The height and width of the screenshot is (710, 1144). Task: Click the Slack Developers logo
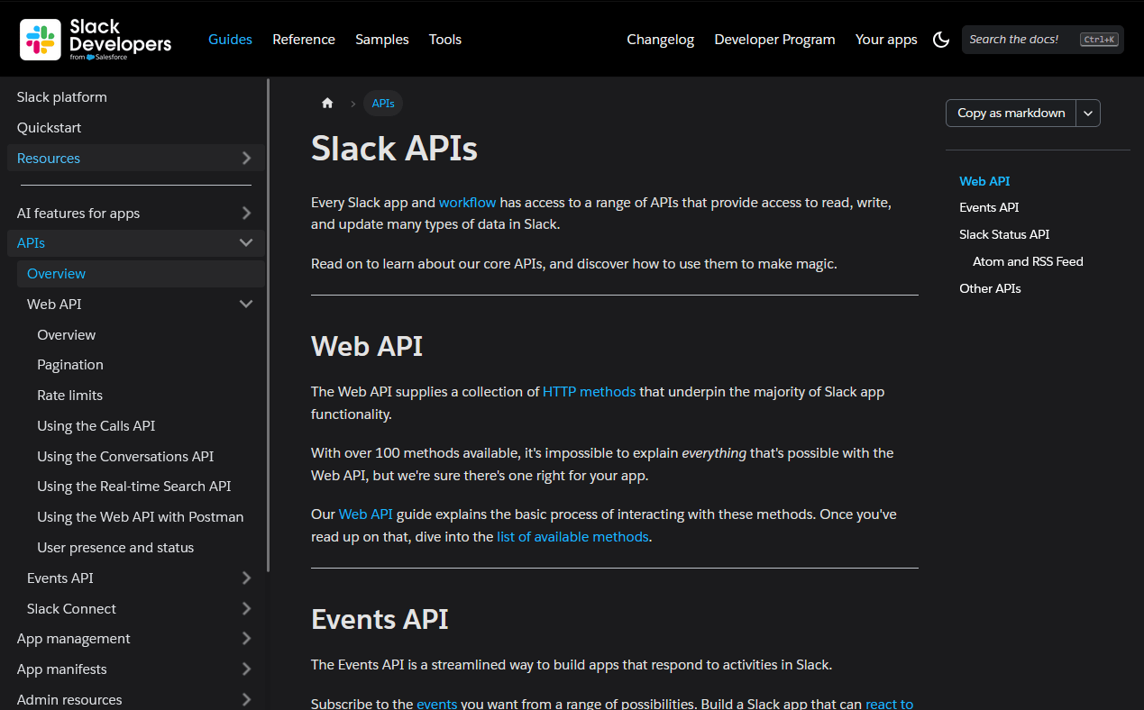(96, 40)
